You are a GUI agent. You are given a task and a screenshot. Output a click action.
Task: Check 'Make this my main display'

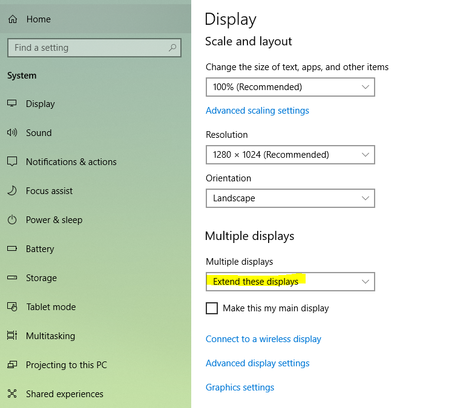tap(212, 308)
